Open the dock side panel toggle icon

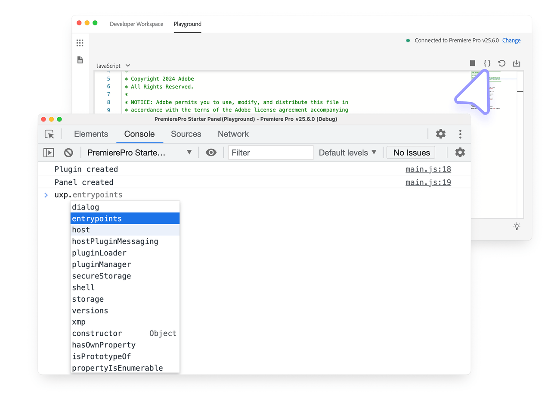[48, 152]
